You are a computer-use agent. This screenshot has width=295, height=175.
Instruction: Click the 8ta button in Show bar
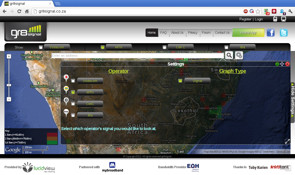coord(243,47)
